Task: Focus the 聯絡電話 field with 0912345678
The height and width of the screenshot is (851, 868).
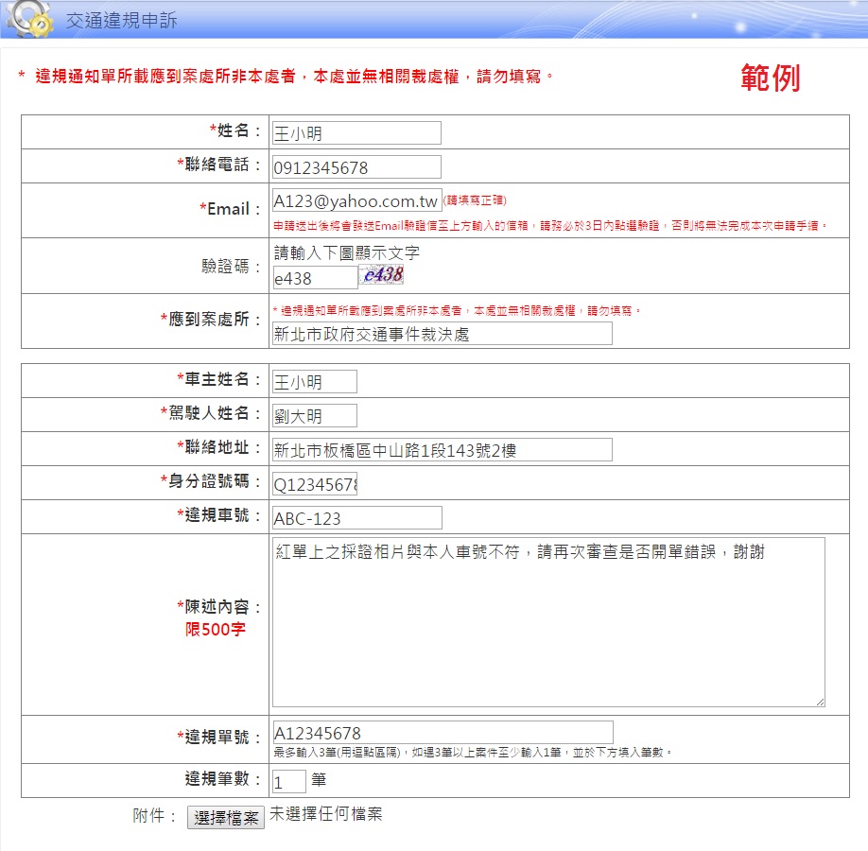Action: point(356,167)
